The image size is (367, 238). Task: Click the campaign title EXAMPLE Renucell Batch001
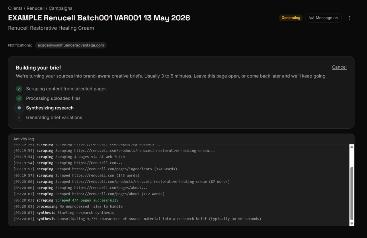pos(99,18)
